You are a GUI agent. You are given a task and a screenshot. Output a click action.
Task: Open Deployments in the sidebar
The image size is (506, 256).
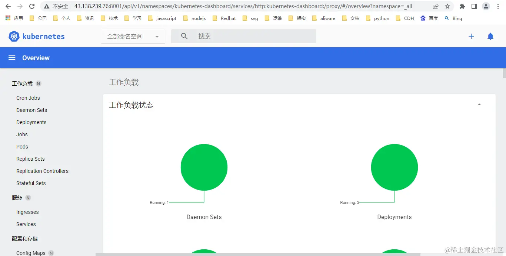tap(31, 122)
